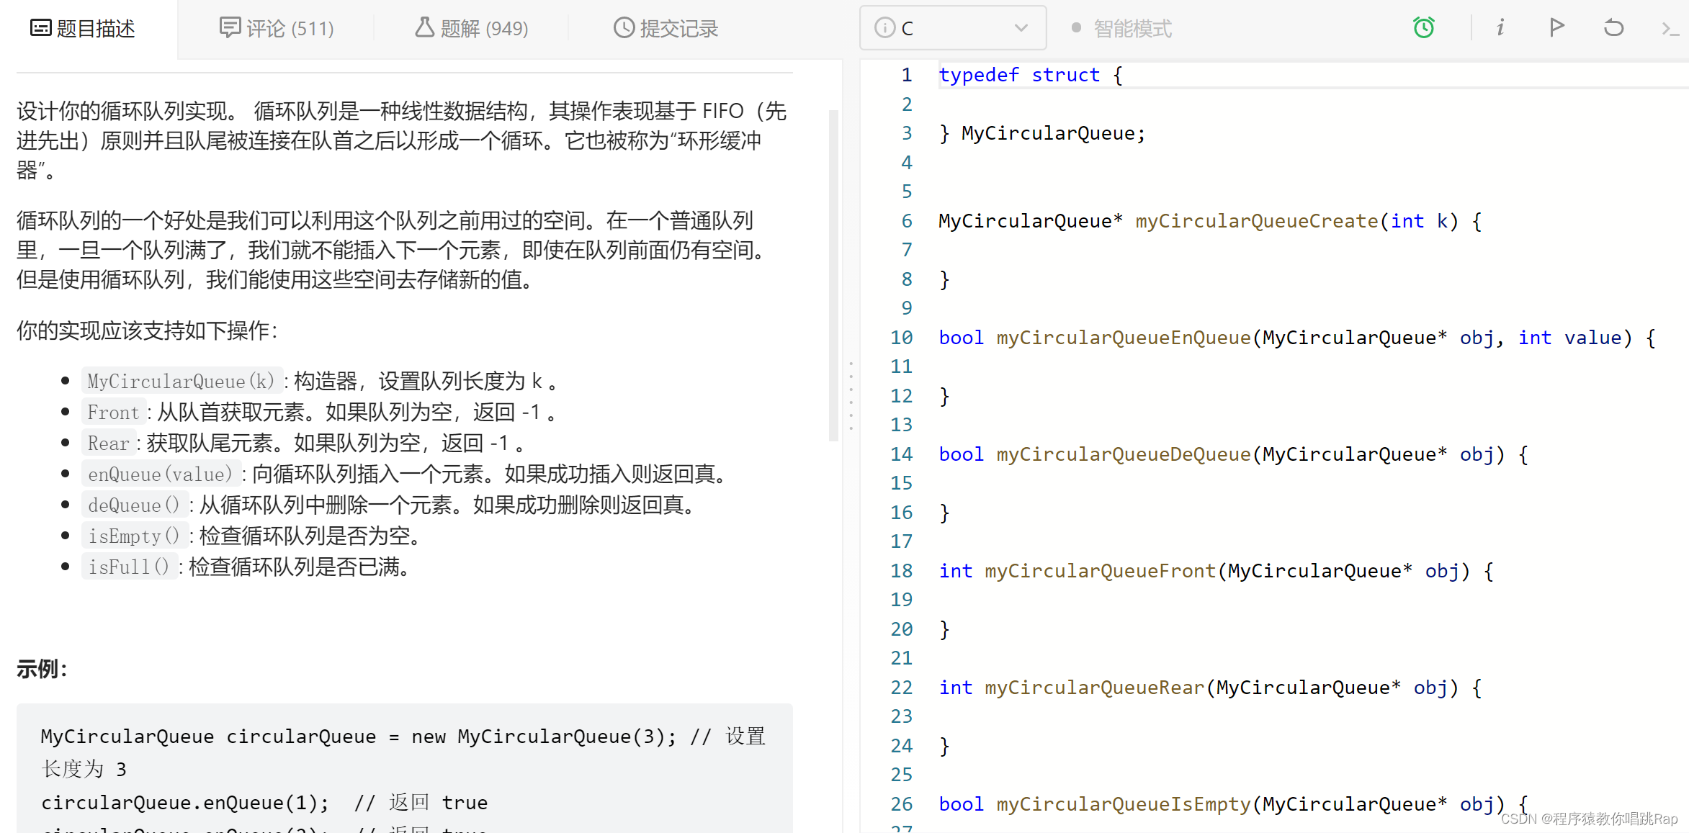
Task: Click the green timer alarm clock icon
Action: [1423, 28]
